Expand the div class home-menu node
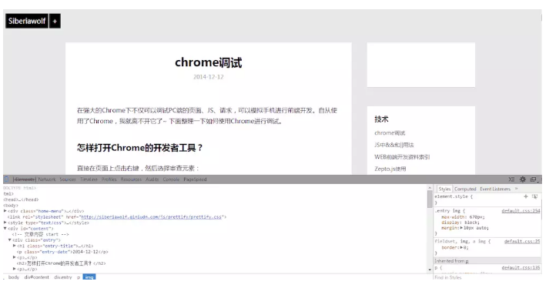549x298 pixels. (5, 211)
